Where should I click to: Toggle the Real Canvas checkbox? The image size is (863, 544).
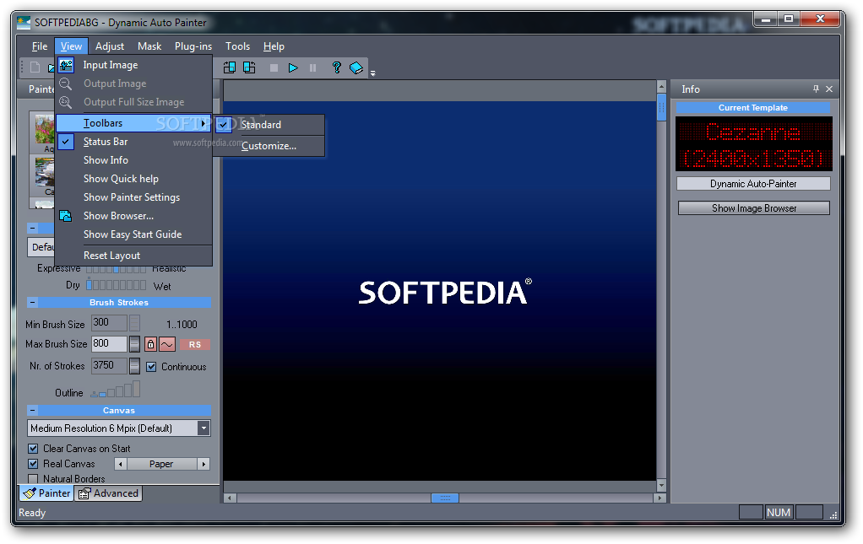[x=33, y=464]
